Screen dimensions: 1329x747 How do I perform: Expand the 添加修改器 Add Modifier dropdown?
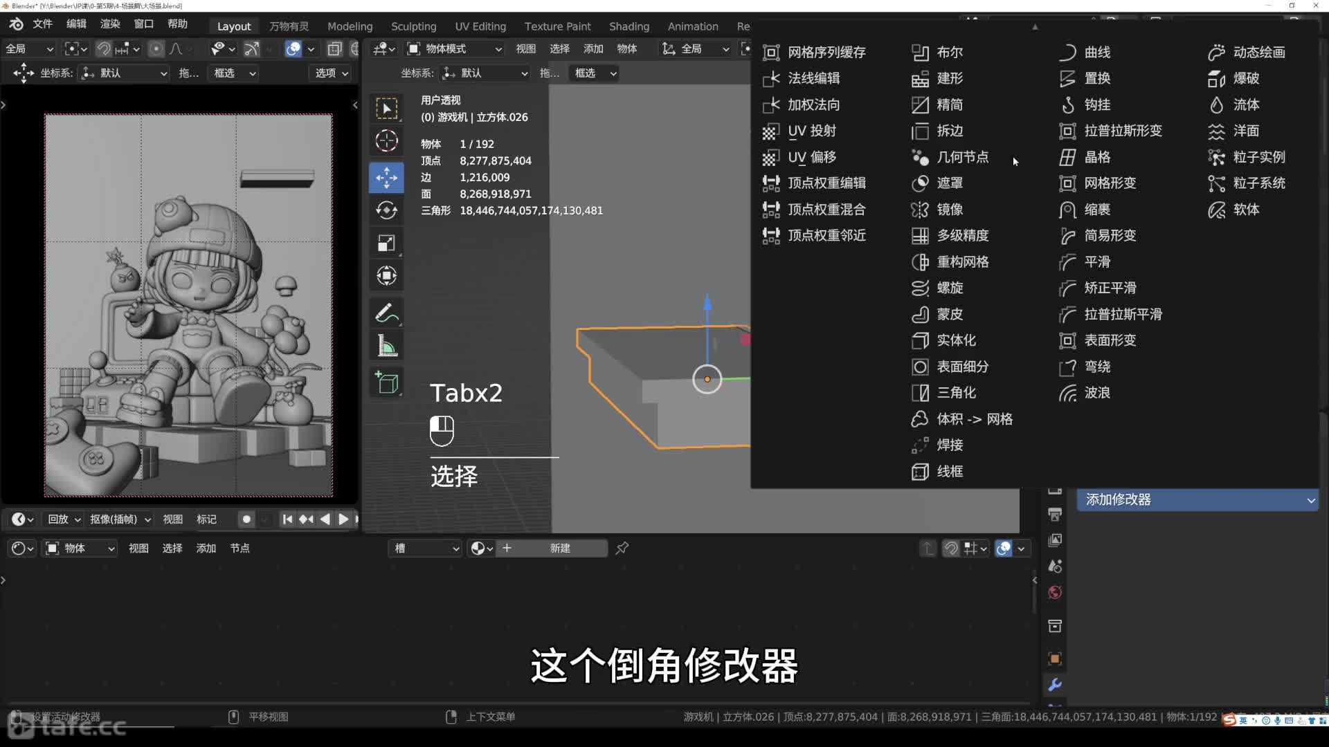click(1197, 500)
